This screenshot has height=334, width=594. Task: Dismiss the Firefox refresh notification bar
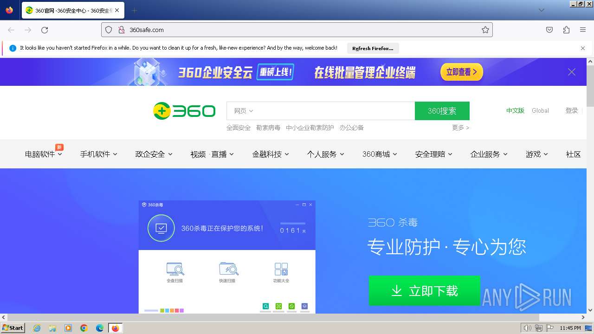pyautogui.click(x=583, y=48)
